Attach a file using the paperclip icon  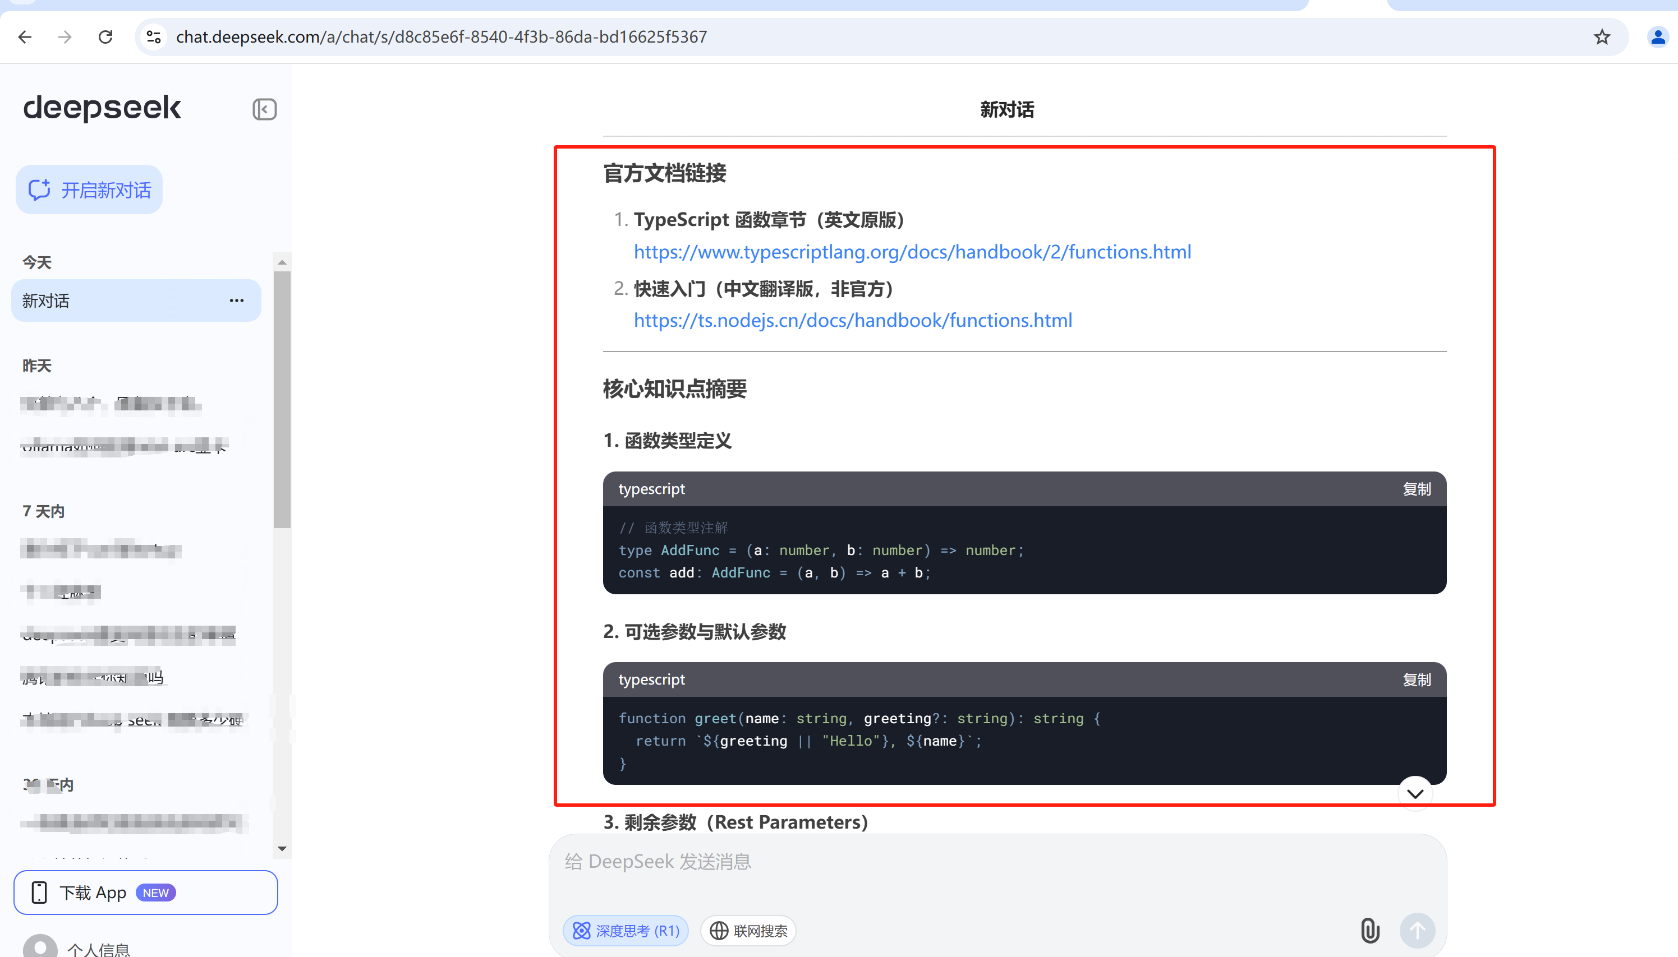(x=1369, y=930)
